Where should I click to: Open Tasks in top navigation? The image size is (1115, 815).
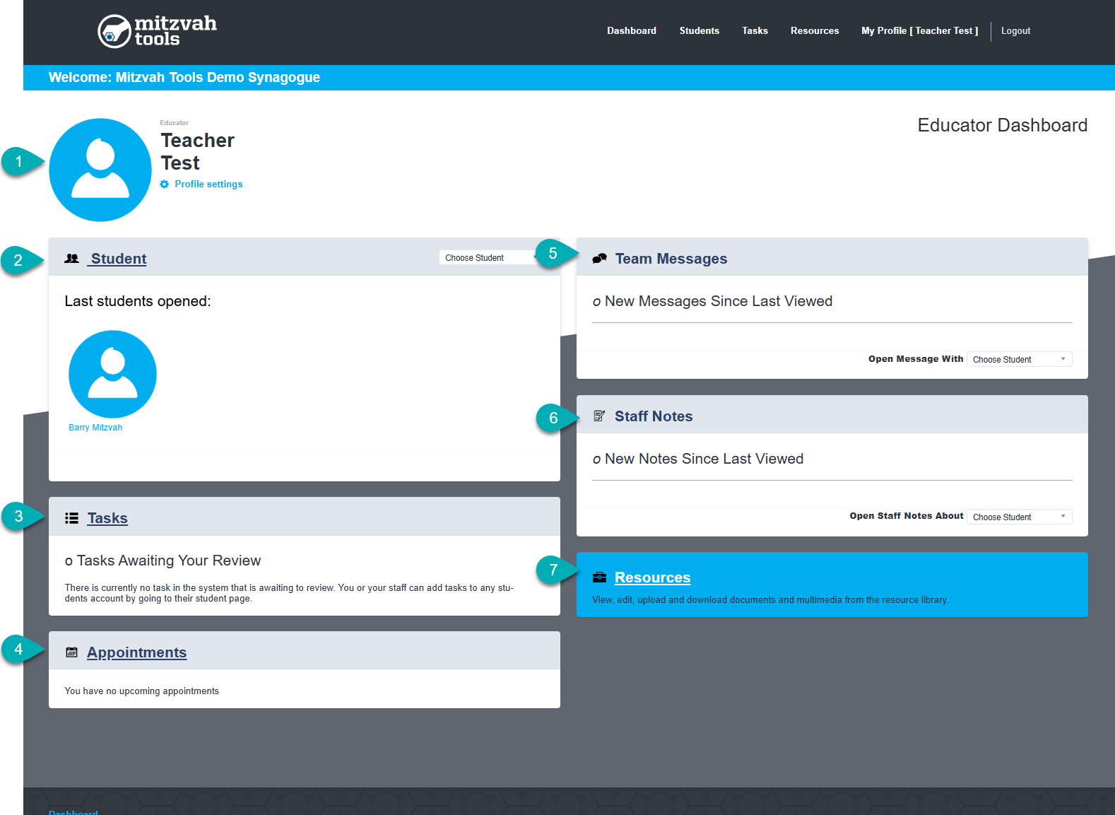pyautogui.click(x=755, y=31)
